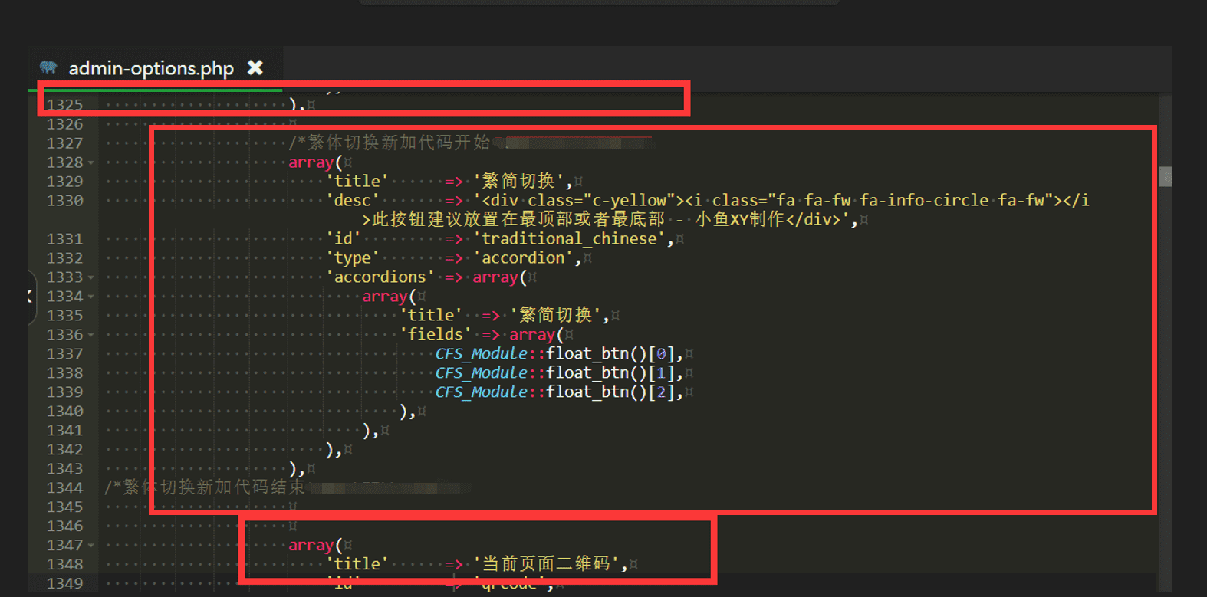
Task: Click the 'accordion' type value
Action: click(x=523, y=258)
